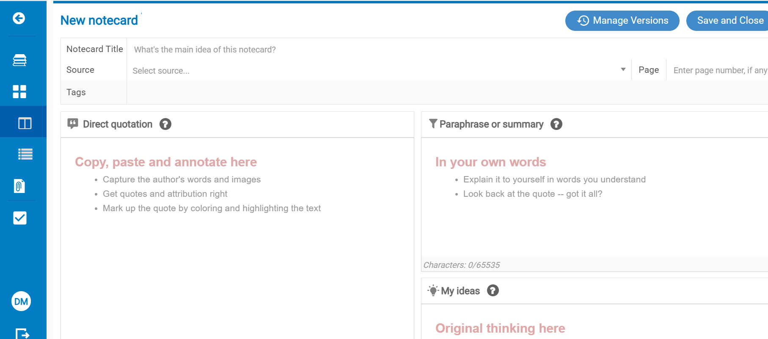The image size is (768, 339).
Task: Open help for Paraphrase or summary
Action: [x=556, y=124]
